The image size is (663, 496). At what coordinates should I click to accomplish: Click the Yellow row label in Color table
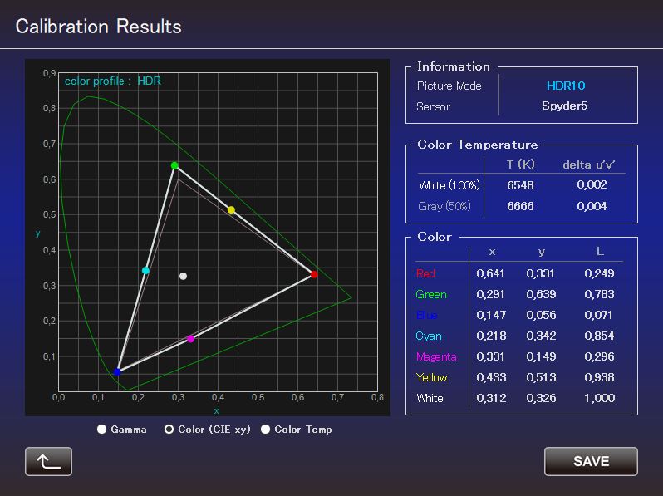pos(432,377)
